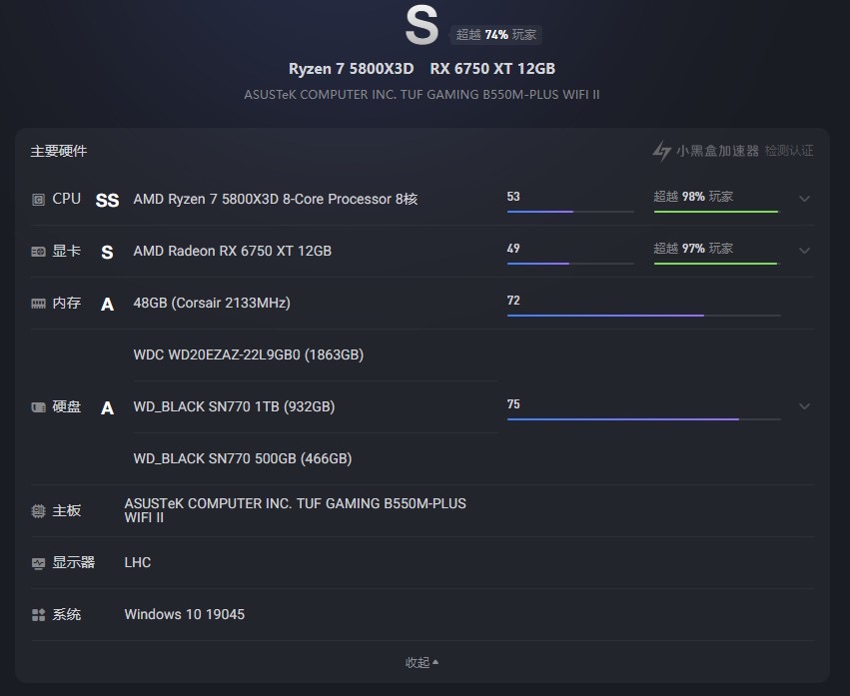
Task: Click the SS grade beside CPU
Action: coord(107,200)
